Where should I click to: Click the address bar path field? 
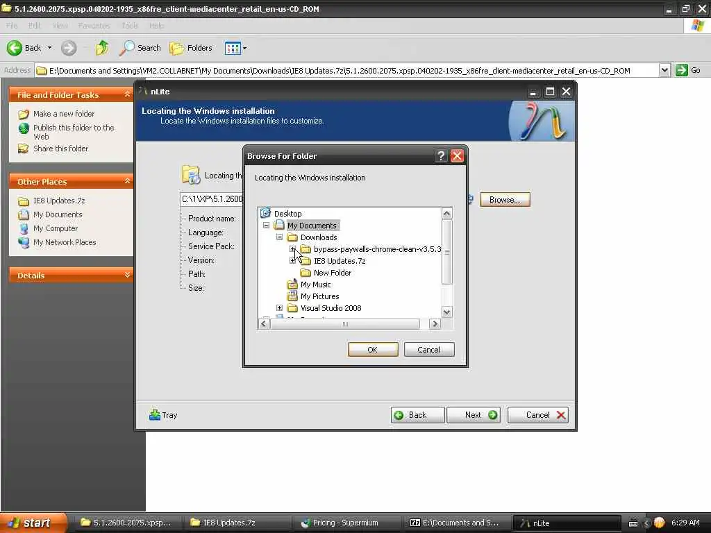pos(347,70)
